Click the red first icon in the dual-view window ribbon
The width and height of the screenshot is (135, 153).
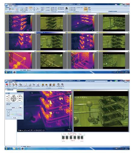[7, 85]
